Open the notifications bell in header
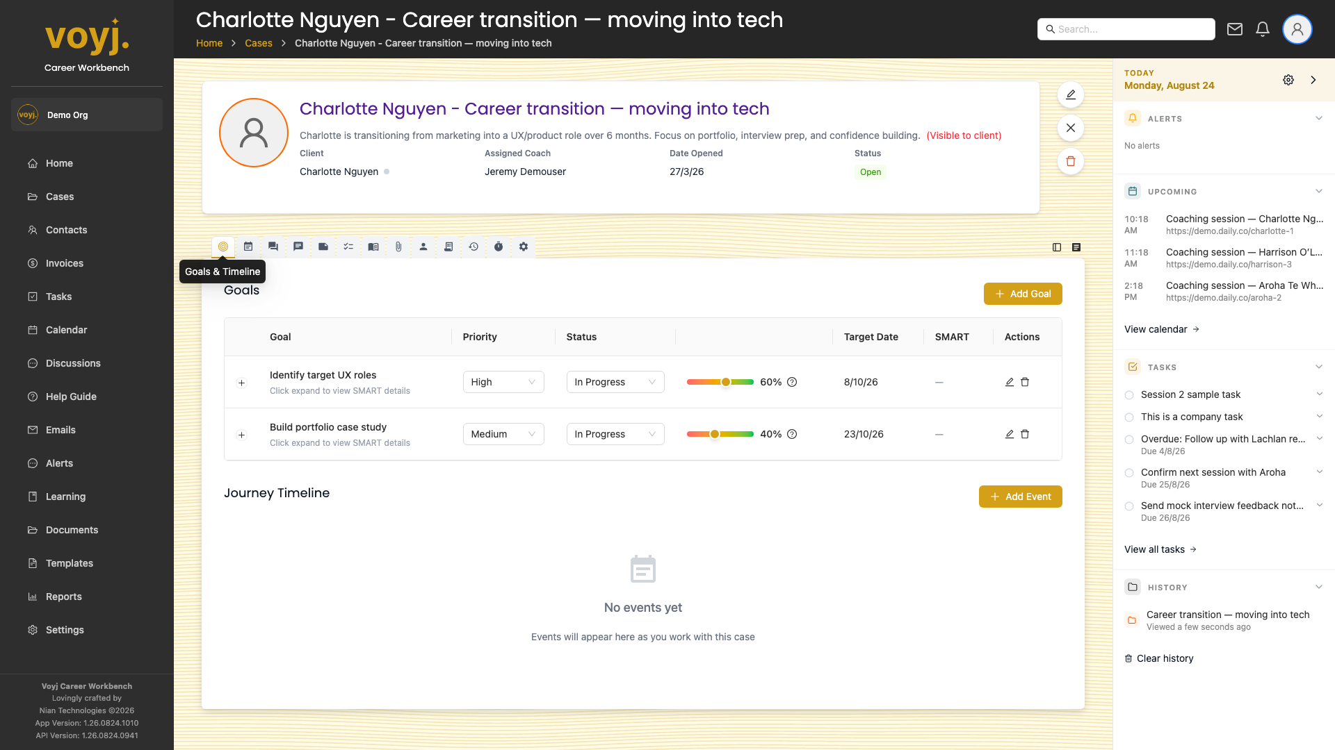1335x750 pixels. pyautogui.click(x=1263, y=29)
